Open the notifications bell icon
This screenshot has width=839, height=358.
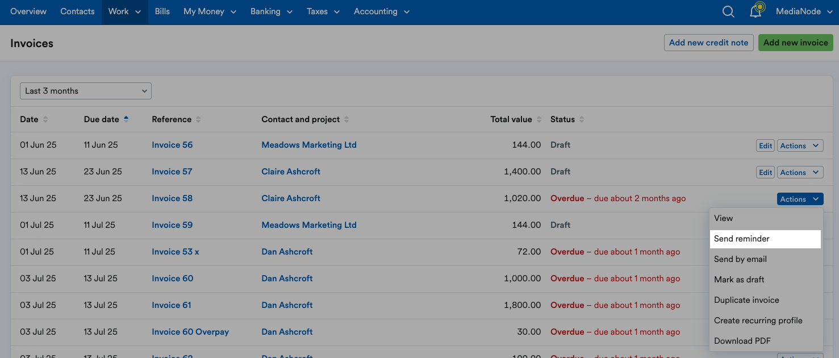click(757, 11)
